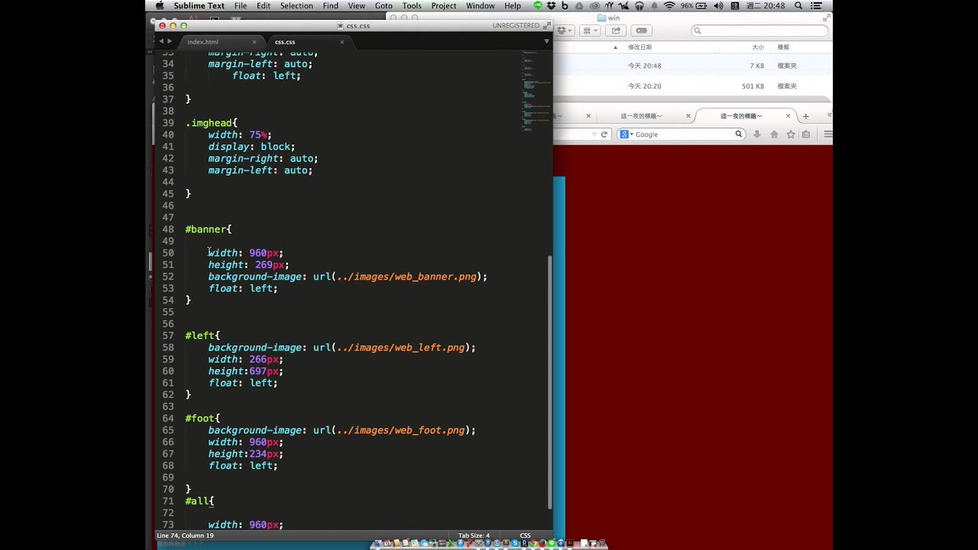
Task: Open the Edit menu
Action: (x=264, y=5)
